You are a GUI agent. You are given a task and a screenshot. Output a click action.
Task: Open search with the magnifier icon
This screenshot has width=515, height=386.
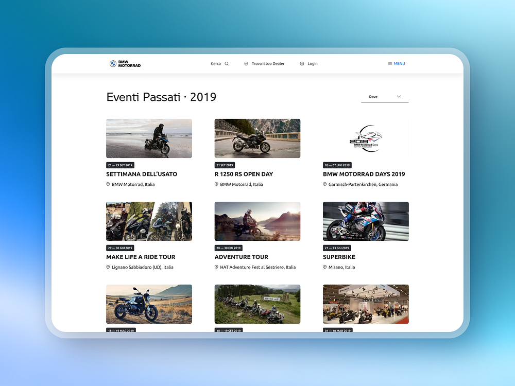(x=227, y=63)
